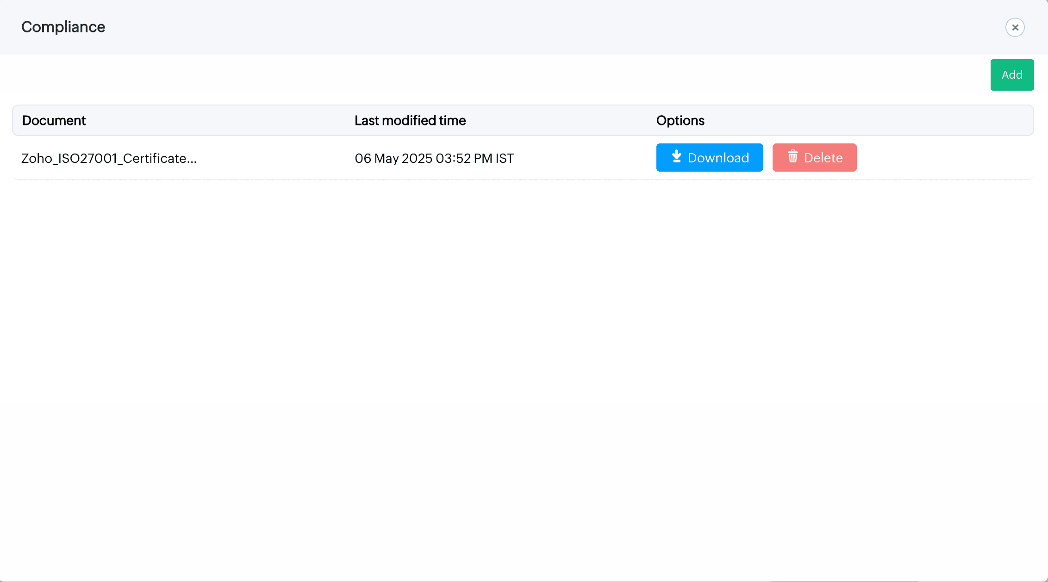Delete the Zoho ISO27001 certificate document

click(814, 158)
